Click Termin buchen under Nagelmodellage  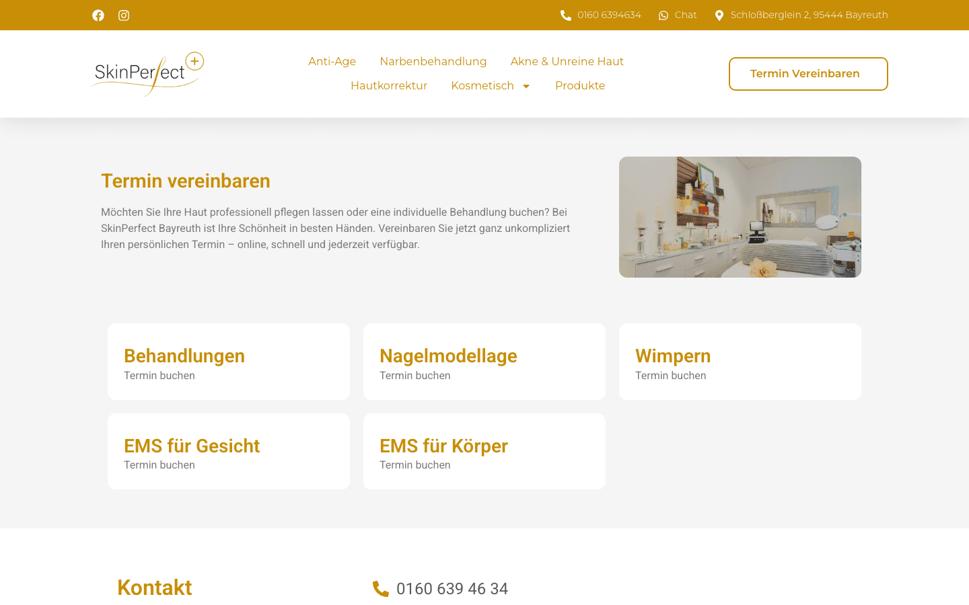pos(415,376)
